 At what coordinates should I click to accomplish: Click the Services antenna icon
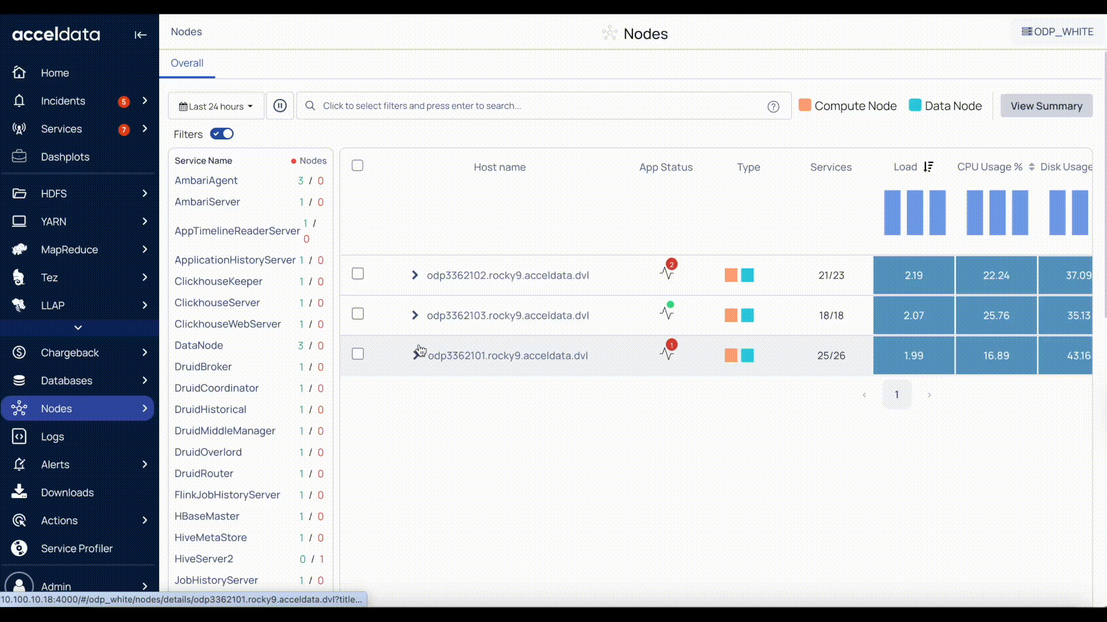19,129
